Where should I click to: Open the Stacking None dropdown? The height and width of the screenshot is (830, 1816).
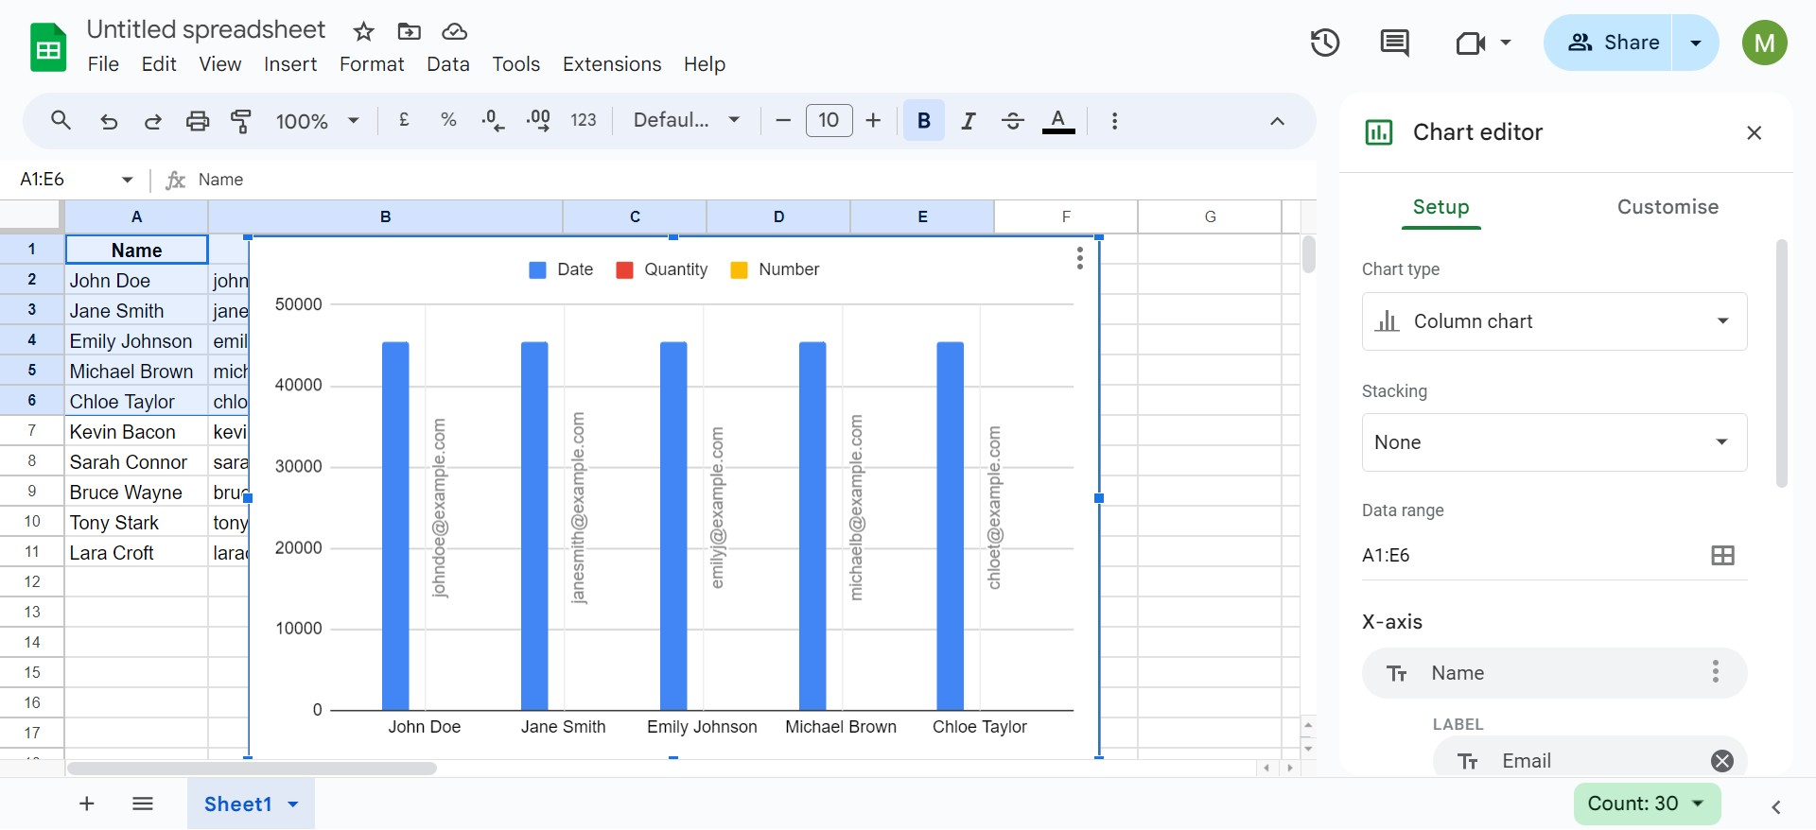tap(1554, 442)
